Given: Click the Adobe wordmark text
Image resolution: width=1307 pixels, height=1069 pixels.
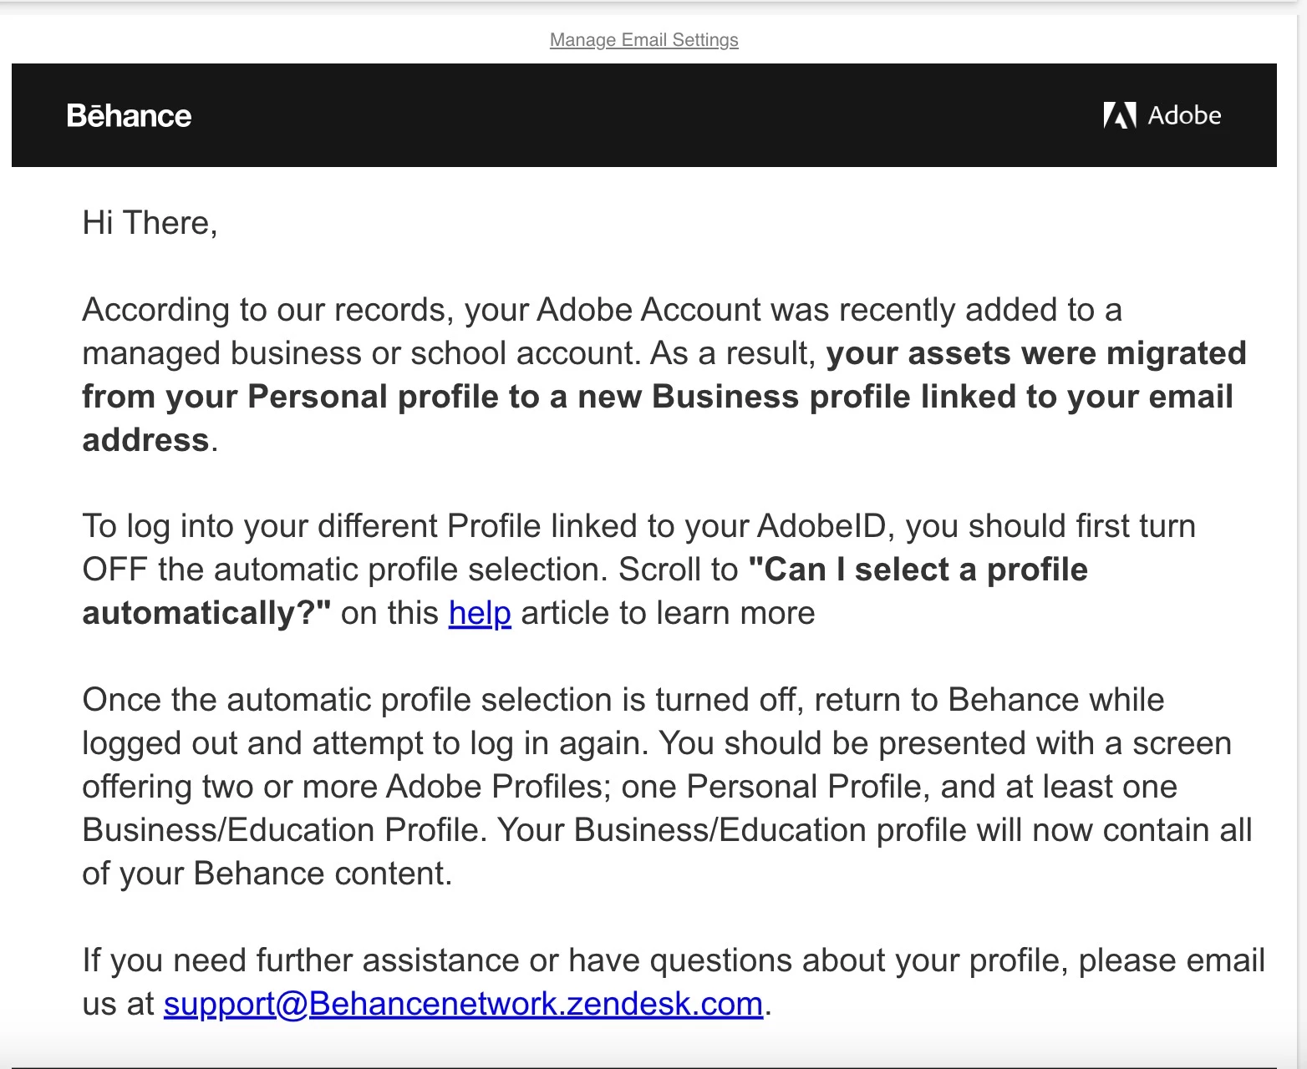Looking at the screenshot, I should [x=1184, y=115].
